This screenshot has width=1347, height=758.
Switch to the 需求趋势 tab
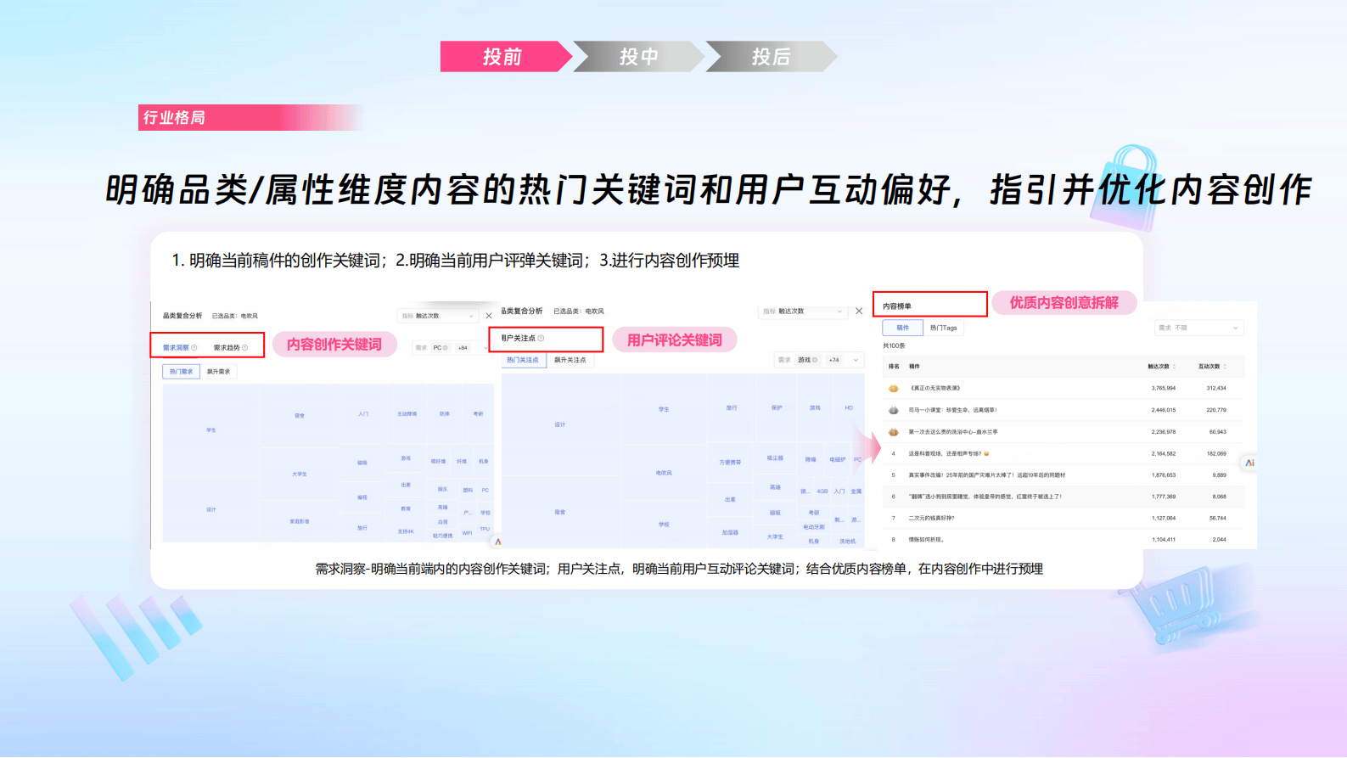tap(227, 348)
